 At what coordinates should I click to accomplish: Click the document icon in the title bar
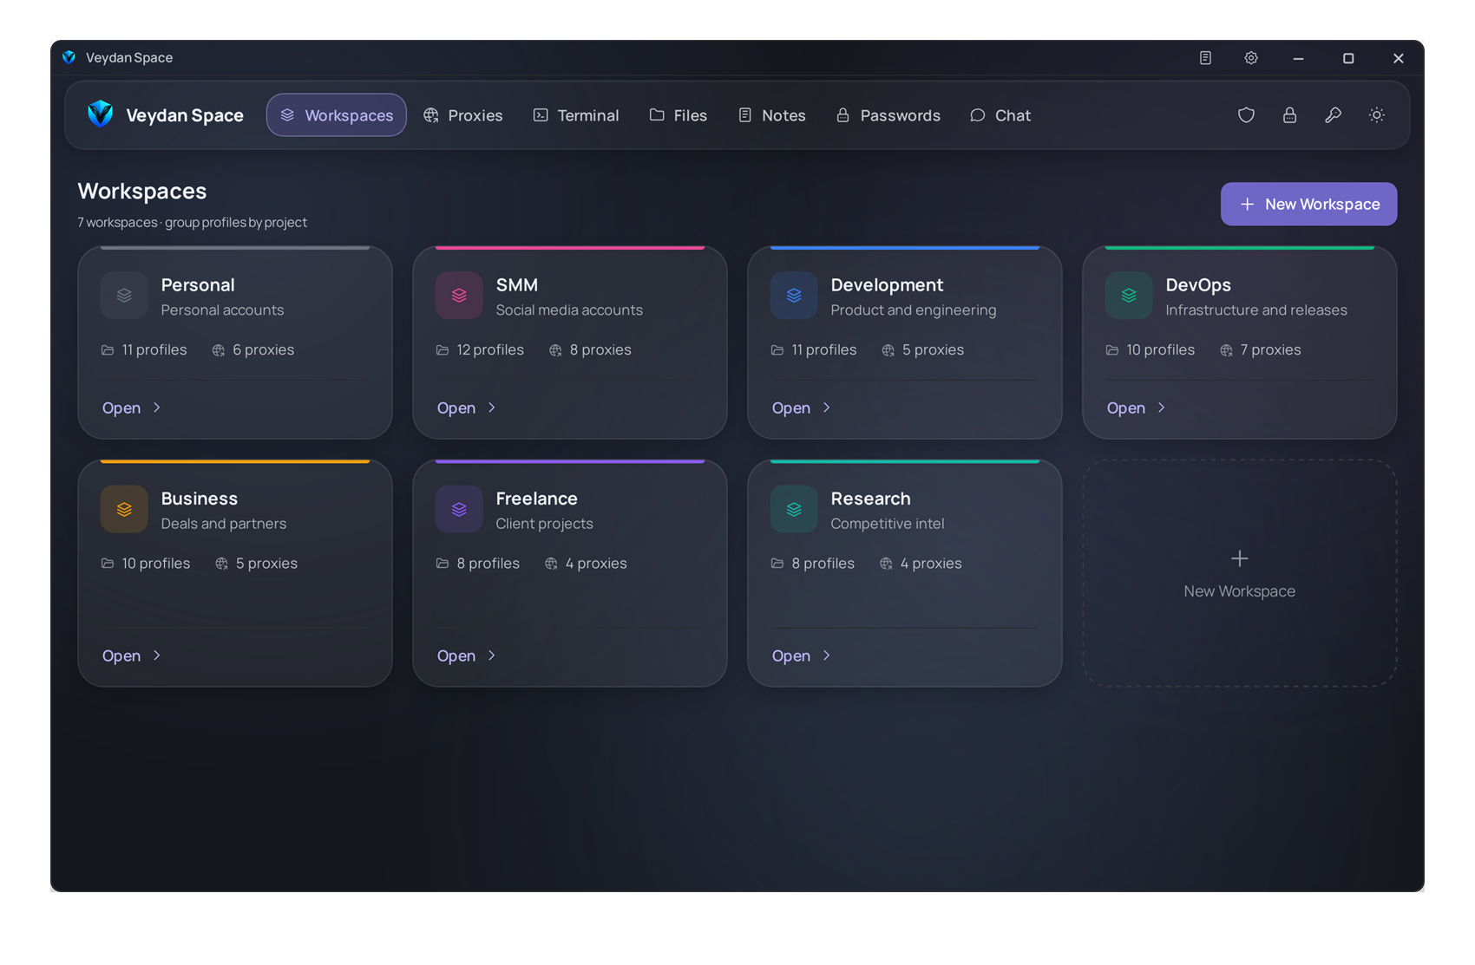[1205, 58]
